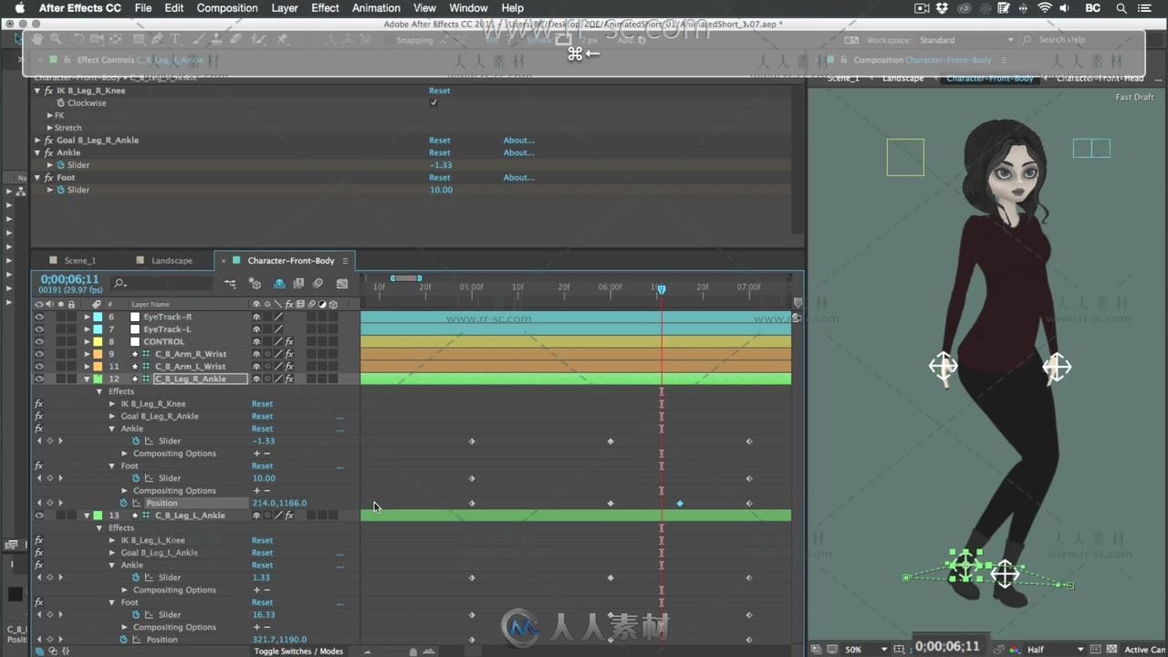Open Composition Mini-Flowchart icon in timeline
1168x657 pixels.
coord(230,284)
